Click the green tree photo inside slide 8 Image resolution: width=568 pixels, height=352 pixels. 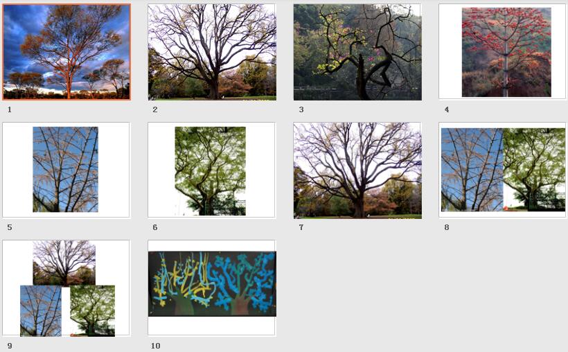[534, 170]
